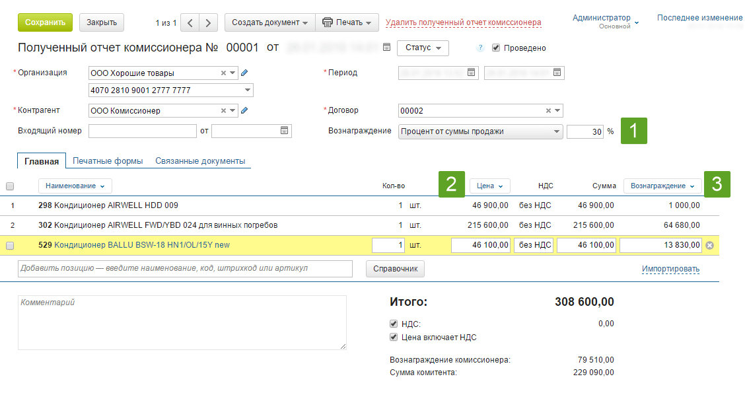The width and height of the screenshot is (745, 393).
Task: Open the Наименование column dropdown
Action: coord(75,186)
